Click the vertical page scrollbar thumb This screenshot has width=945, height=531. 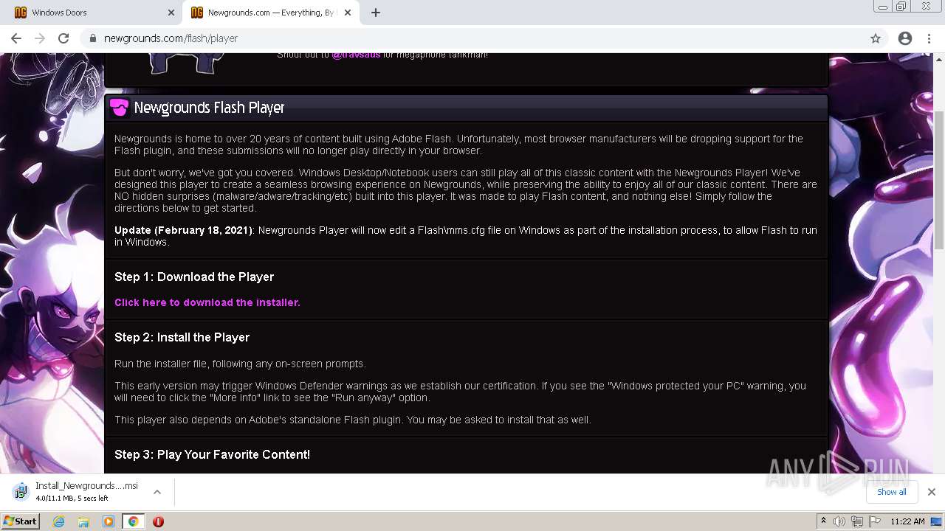[939, 180]
